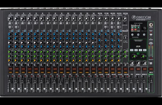Click the Phones level knob
Viewport: 162px width, 105px height.
pos(144,62)
